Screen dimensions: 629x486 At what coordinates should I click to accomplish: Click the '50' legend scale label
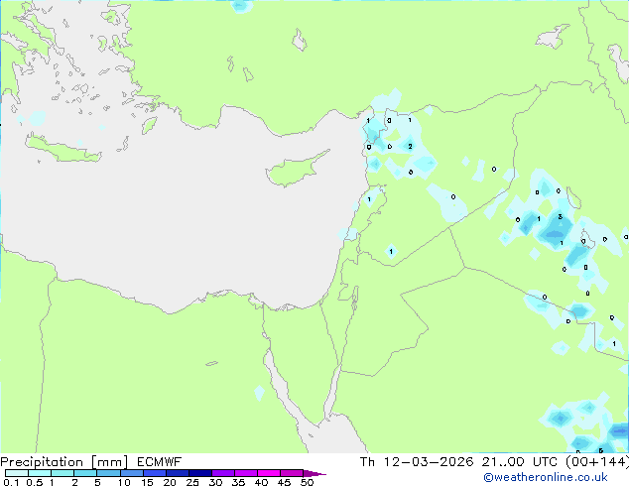(308, 482)
